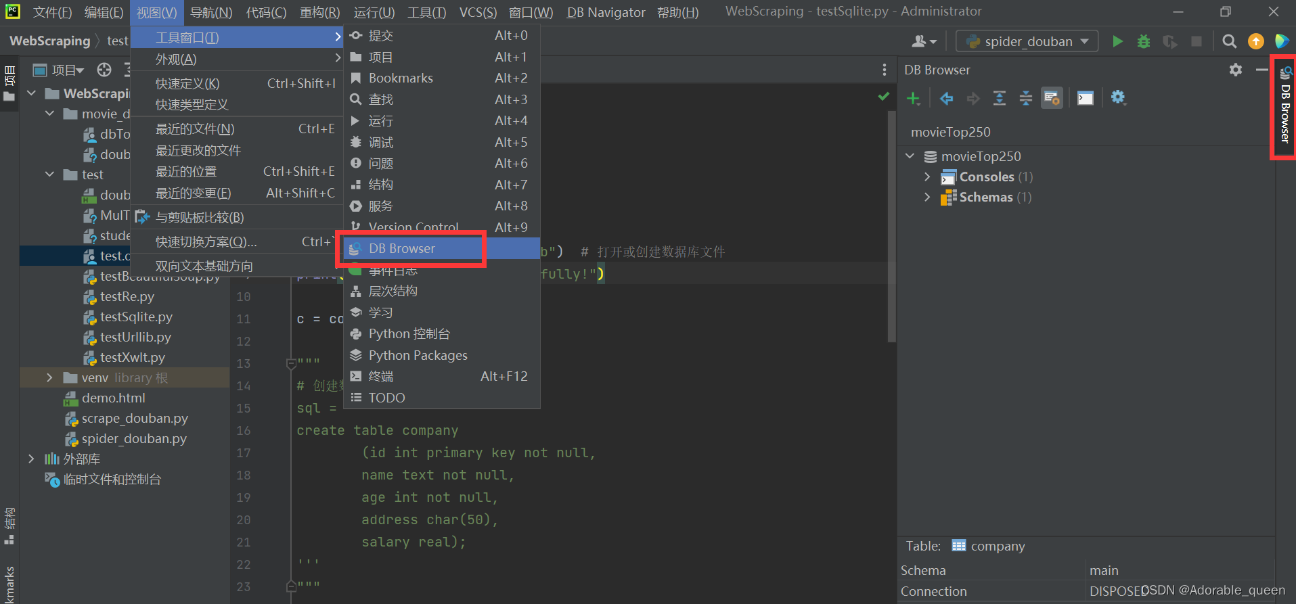The width and height of the screenshot is (1296, 604).
Task: Collapse all nodes in DB Browser
Action: coord(1025,98)
